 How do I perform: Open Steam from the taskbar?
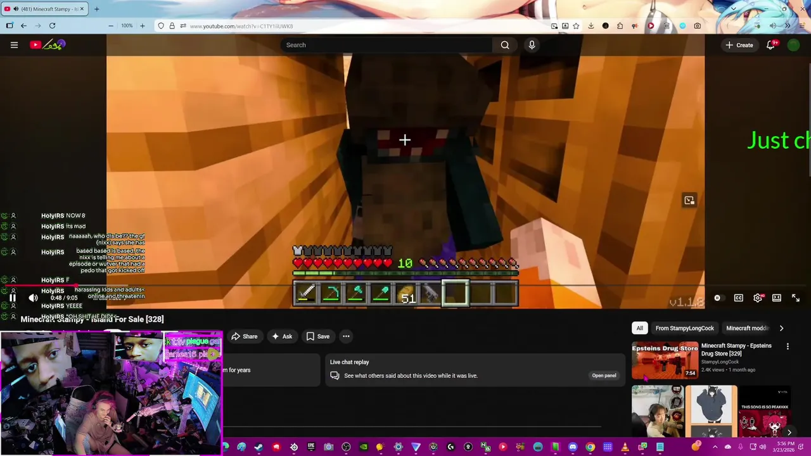[259, 447]
